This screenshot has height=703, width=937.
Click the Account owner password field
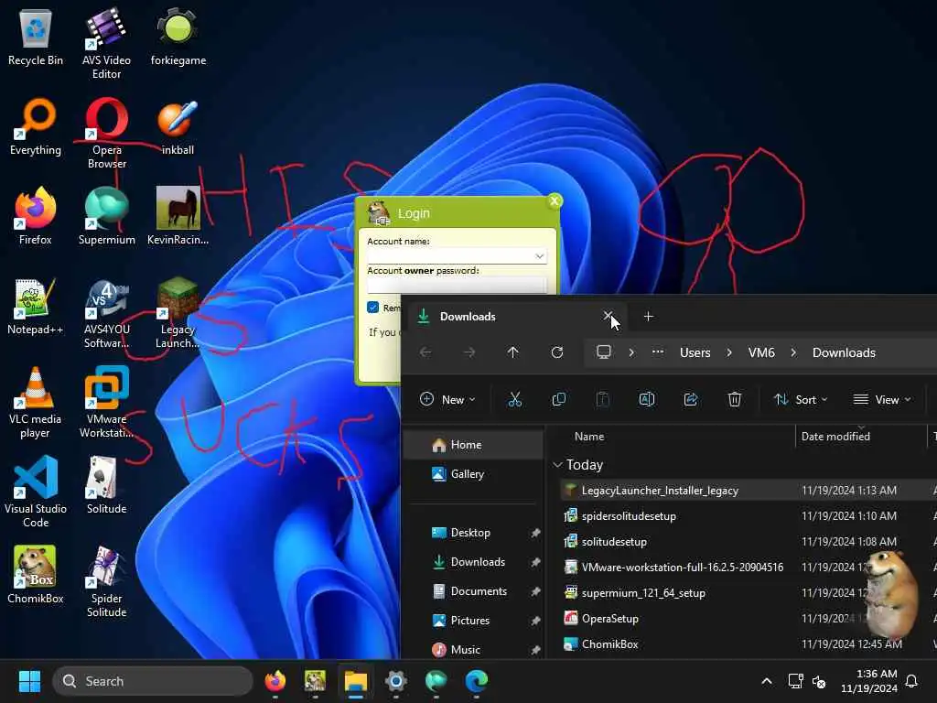click(457, 286)
